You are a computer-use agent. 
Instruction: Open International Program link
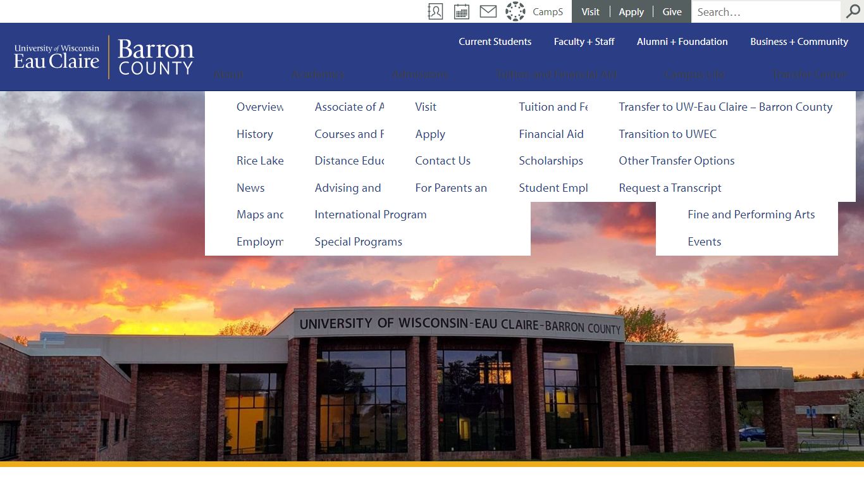pyautogui.click(x=371, y=215)
